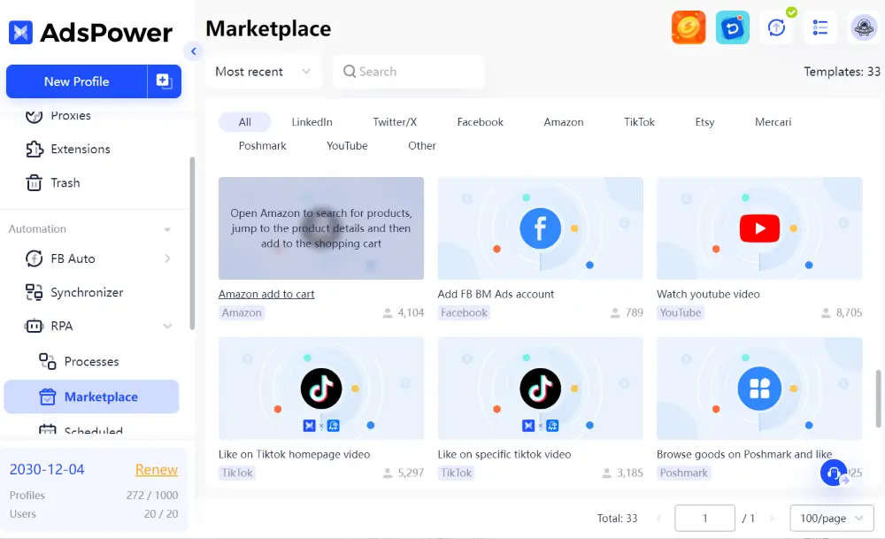The height and width of the screenshot is (539, 885).
Task: Filter templates by Poshmark
Action: click(263, 146)
